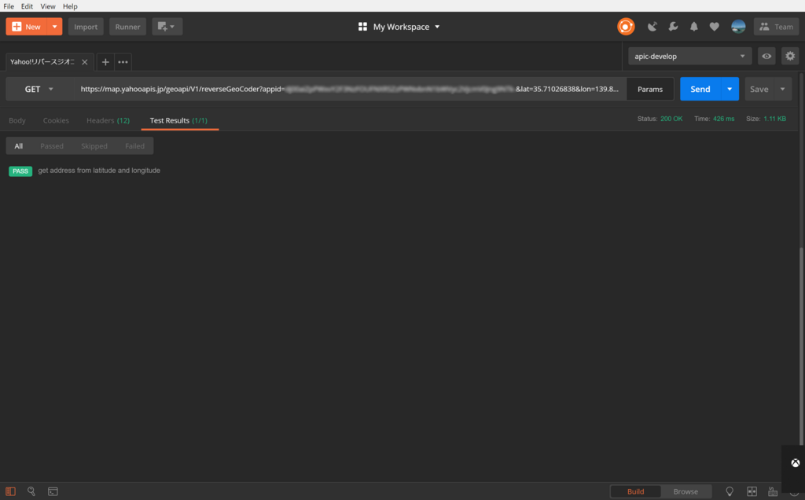Toggle two-pane layout icon
The image size is (805, 500).
tap(752, 491)
